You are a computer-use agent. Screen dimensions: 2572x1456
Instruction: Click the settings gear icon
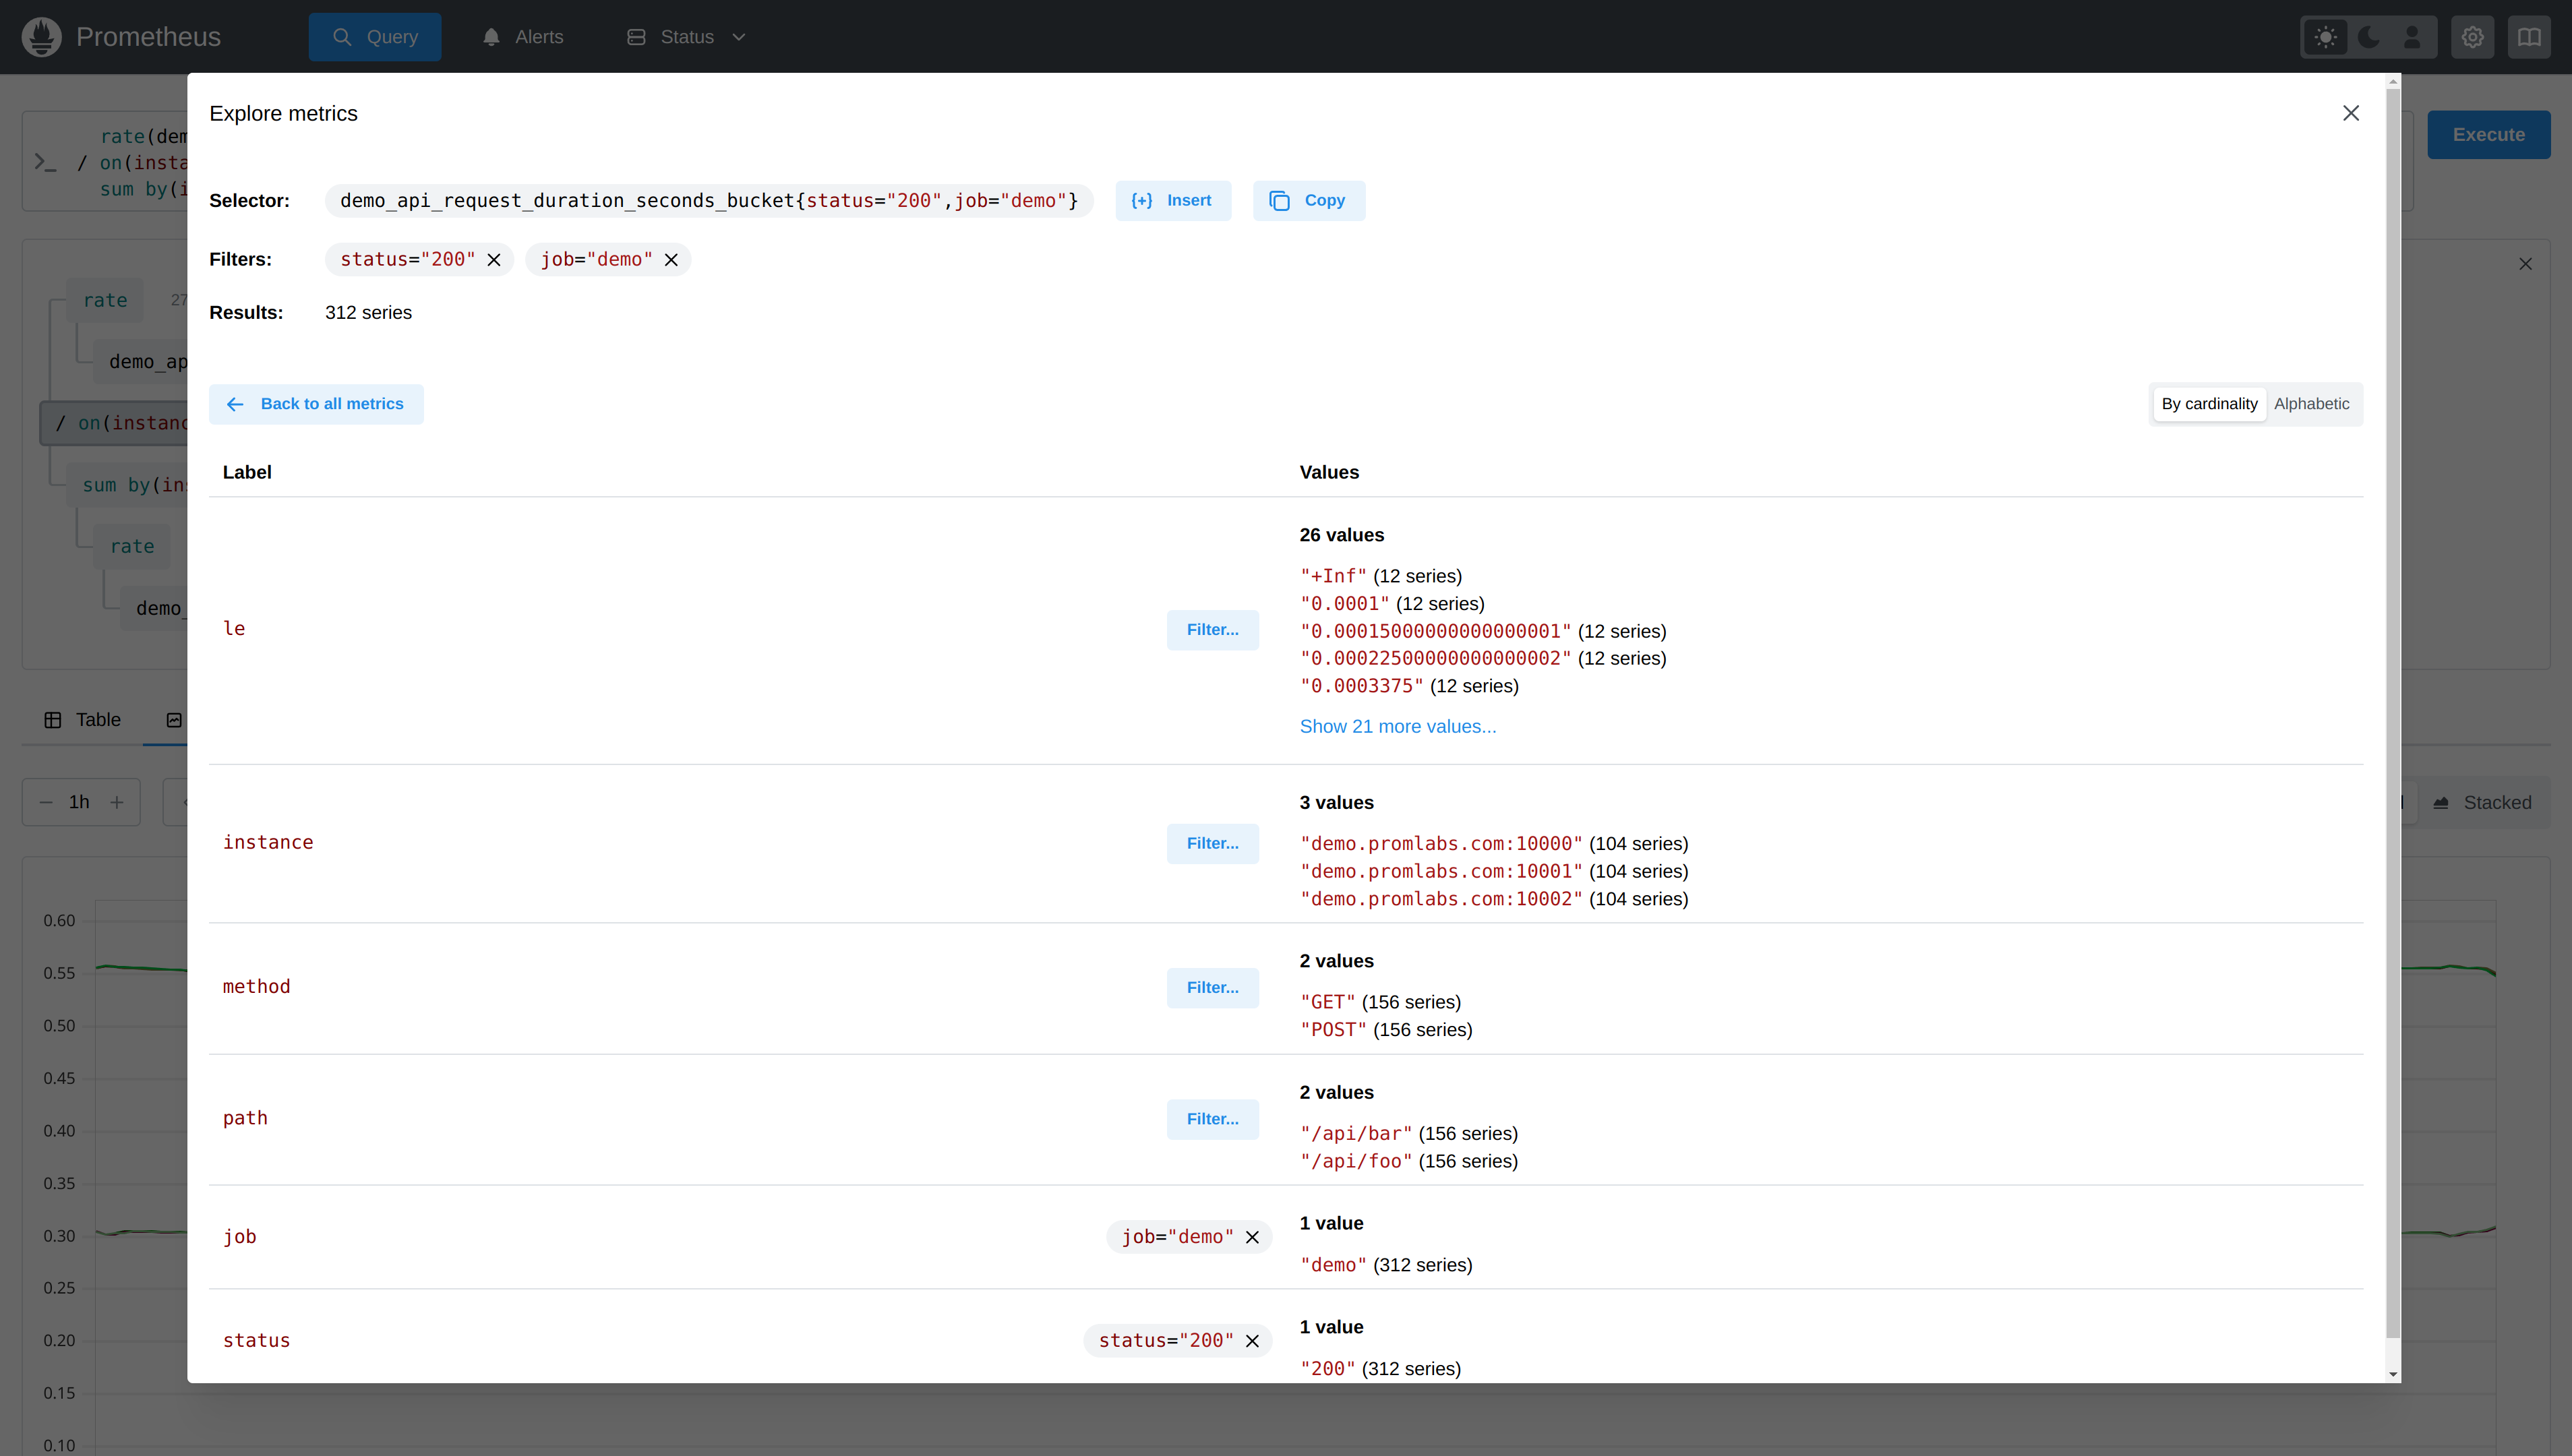pyautogui.click(x=2473, y=35)
